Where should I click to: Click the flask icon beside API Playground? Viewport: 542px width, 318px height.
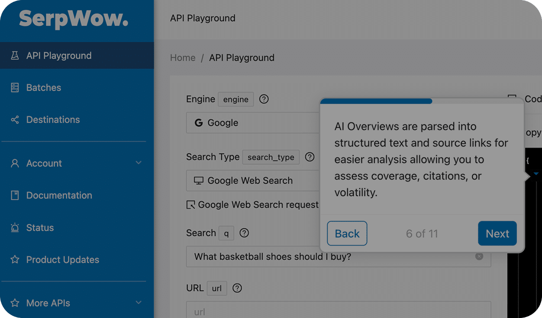click(15, 55)
